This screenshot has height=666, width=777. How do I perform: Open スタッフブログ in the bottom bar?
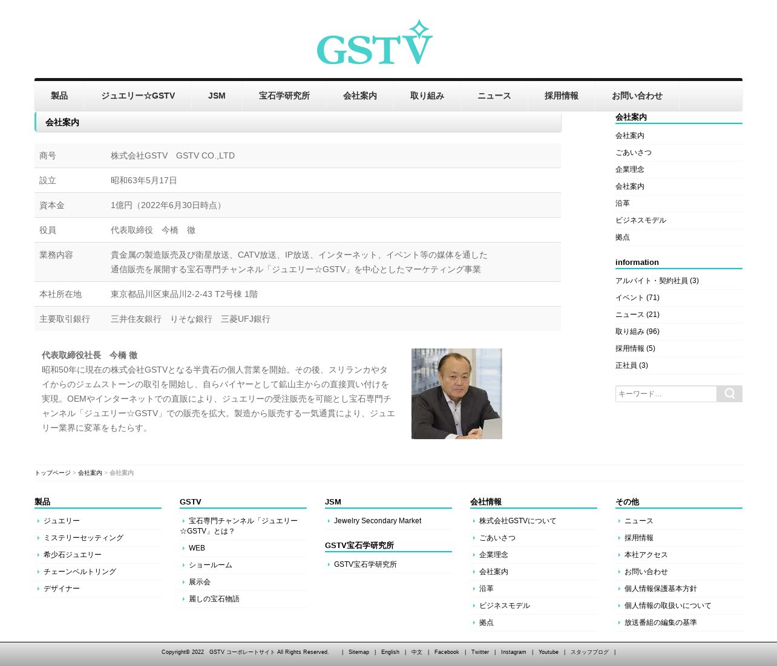pos(589,652)
